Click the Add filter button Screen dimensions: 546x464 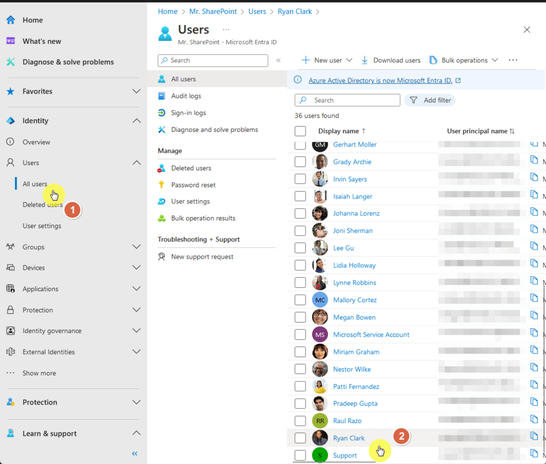430,100
